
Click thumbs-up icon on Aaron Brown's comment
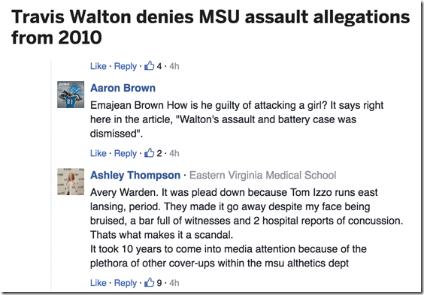pos(150,153)
